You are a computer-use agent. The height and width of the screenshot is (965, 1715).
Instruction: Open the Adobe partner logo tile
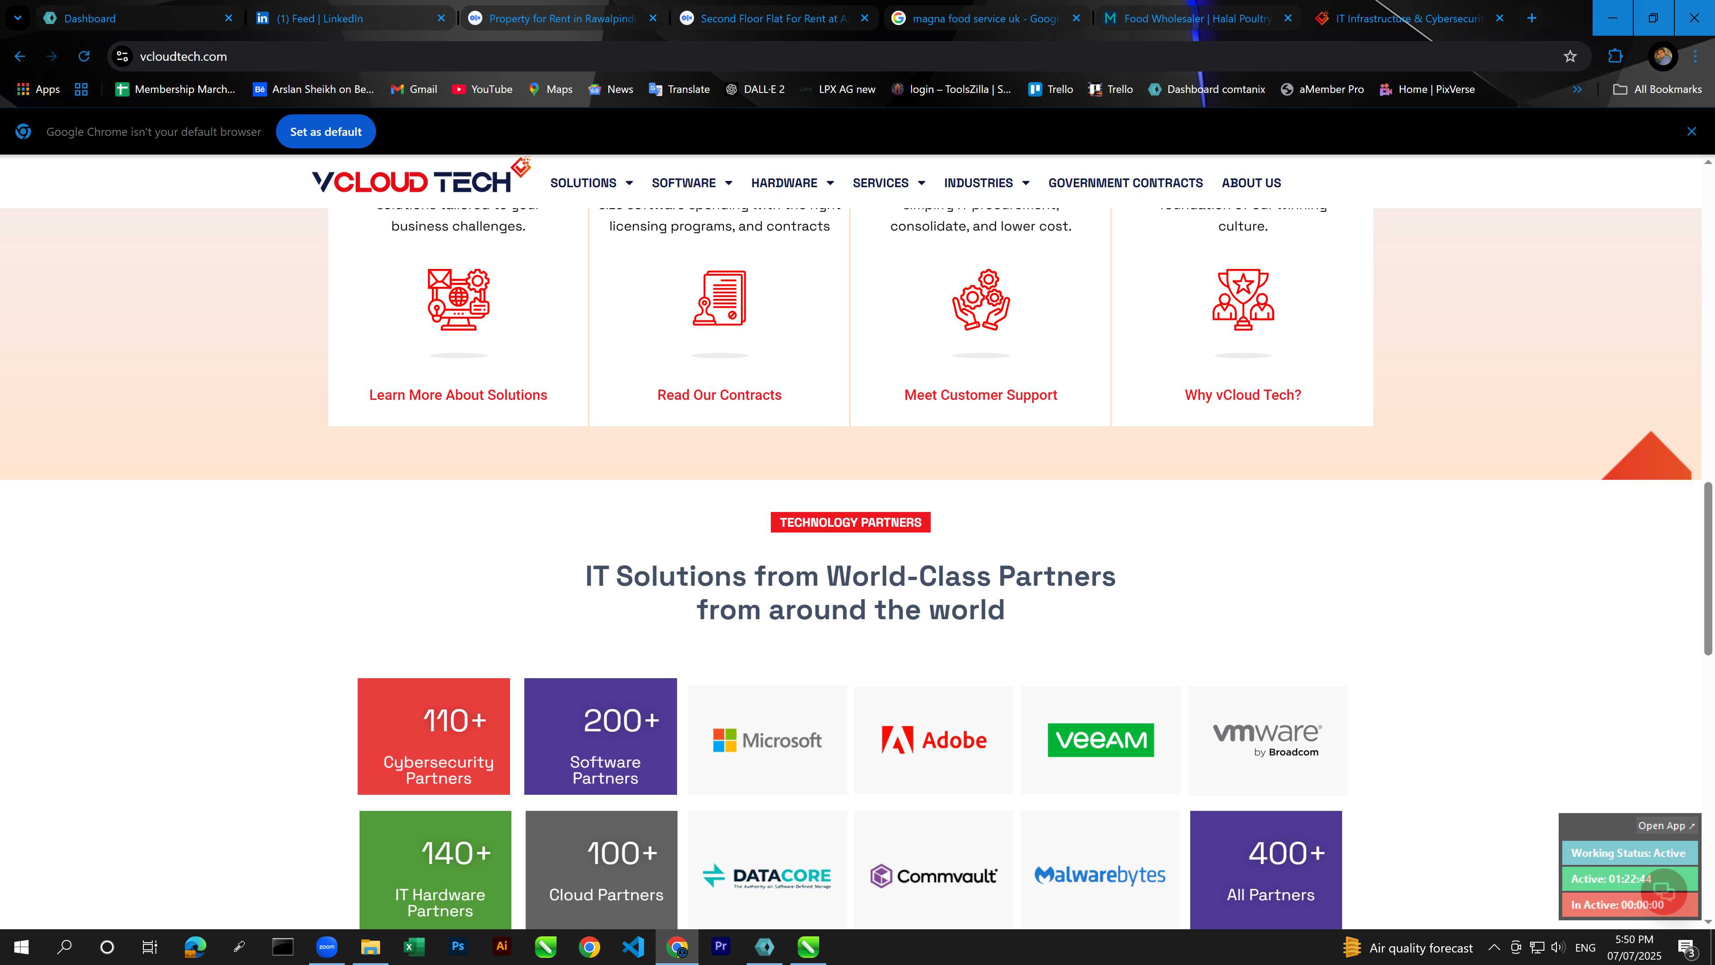(x=933, y=740)
